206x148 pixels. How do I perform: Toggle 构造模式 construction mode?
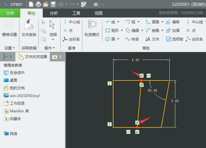92,28
